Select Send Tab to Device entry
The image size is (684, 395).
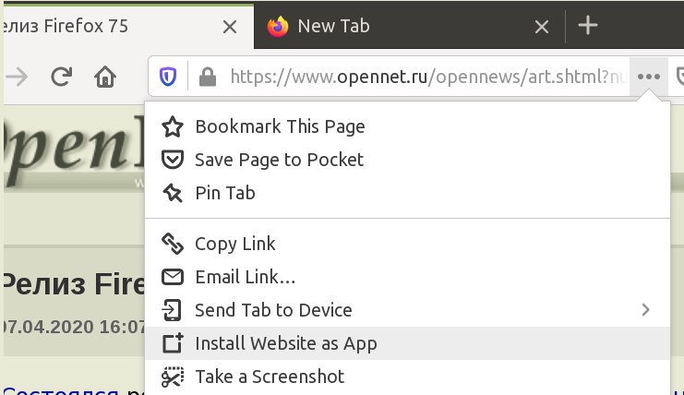point(407,310)
